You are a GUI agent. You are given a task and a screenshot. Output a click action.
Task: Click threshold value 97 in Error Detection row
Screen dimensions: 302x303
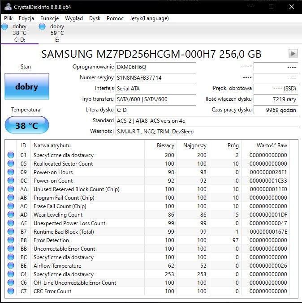point(235,240)
